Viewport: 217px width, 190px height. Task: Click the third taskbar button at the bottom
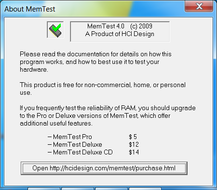pyautogui.click(x=111, y=189)
